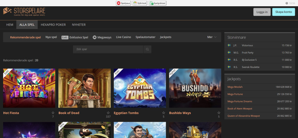
Task: Focus the Sök spel search field
Action: click(x=108, y=49)
